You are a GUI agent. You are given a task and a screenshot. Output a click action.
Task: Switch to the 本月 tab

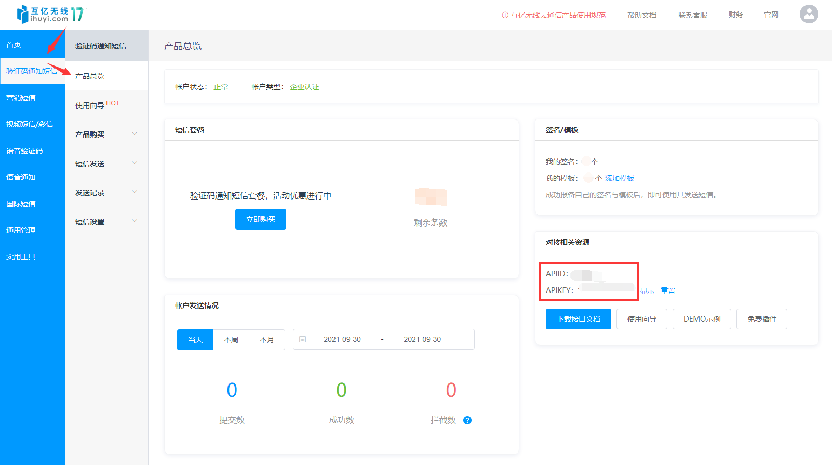(x=267, y=340)
